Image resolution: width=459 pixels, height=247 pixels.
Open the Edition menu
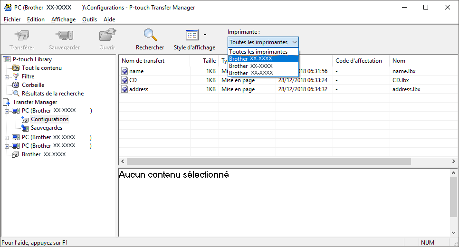click(x=36, y=19)
